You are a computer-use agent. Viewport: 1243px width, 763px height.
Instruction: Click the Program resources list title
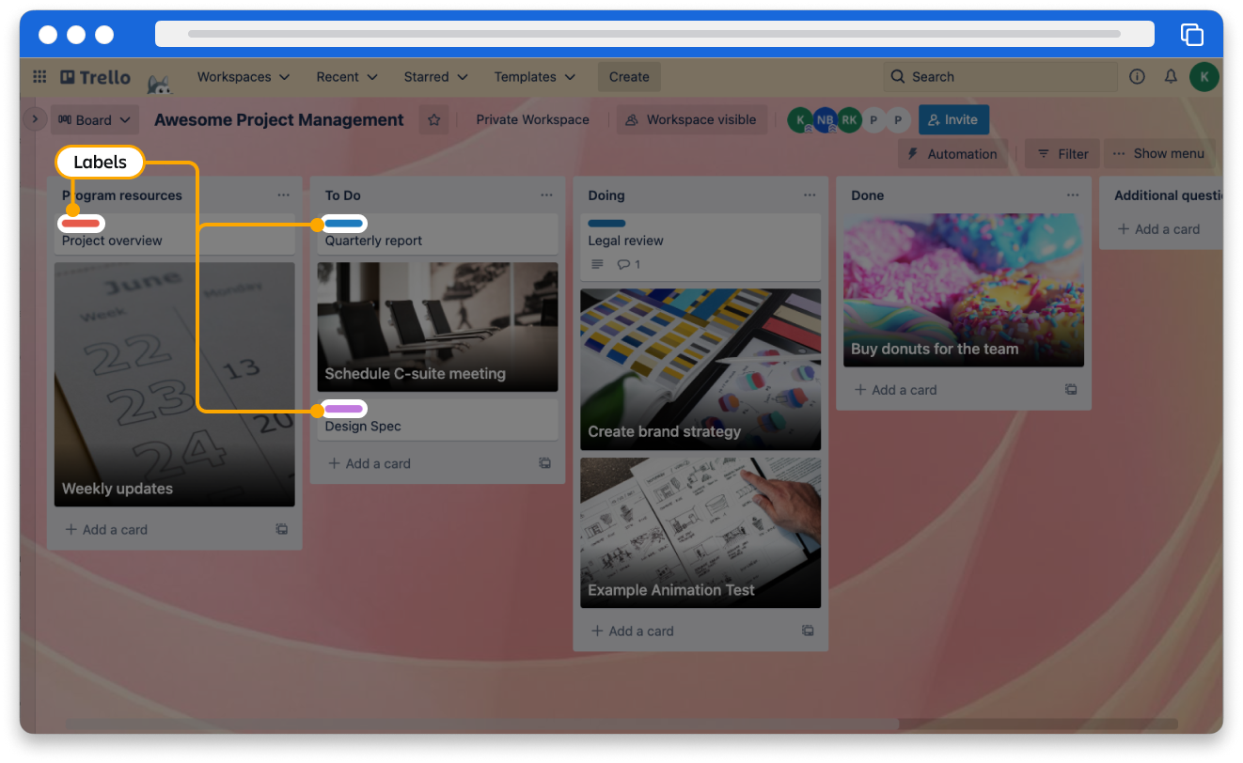tap(122, 195)
